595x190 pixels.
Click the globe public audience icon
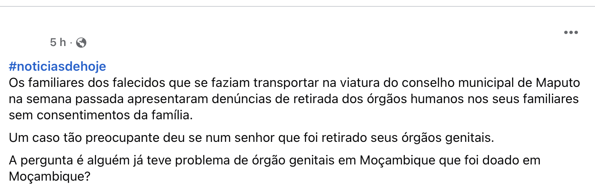coord(81,43)
